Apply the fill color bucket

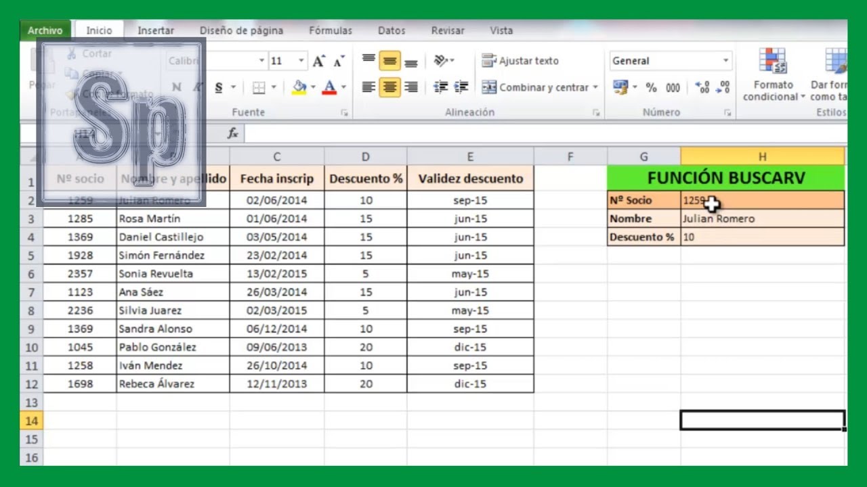coord(299,87)
